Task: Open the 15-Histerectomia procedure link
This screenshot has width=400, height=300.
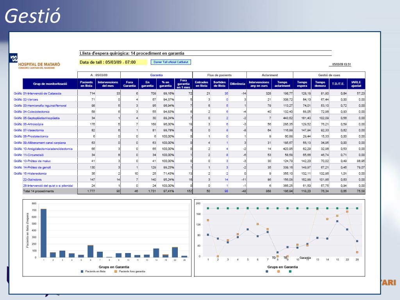Action: tap(35, 173)
